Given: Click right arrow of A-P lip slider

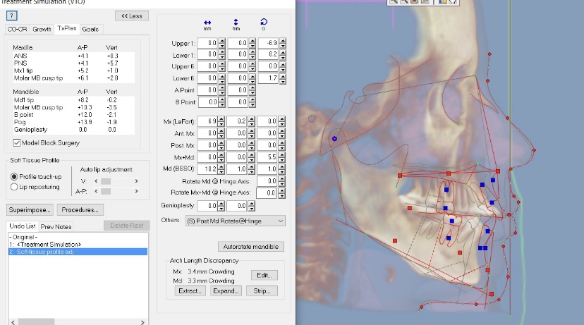Looking at the screenshot, I should [136, 191].
